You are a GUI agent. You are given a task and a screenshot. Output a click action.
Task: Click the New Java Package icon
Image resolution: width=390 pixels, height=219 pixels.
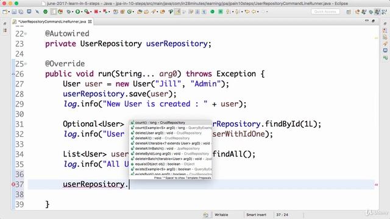coord(122,12)
